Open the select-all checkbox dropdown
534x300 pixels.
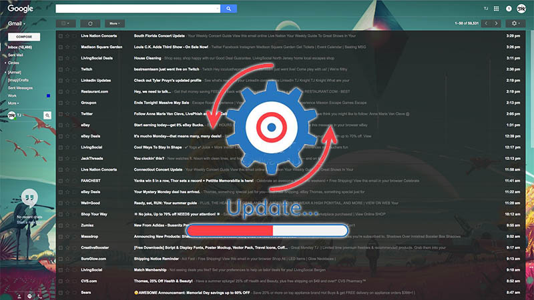(65, 23)
